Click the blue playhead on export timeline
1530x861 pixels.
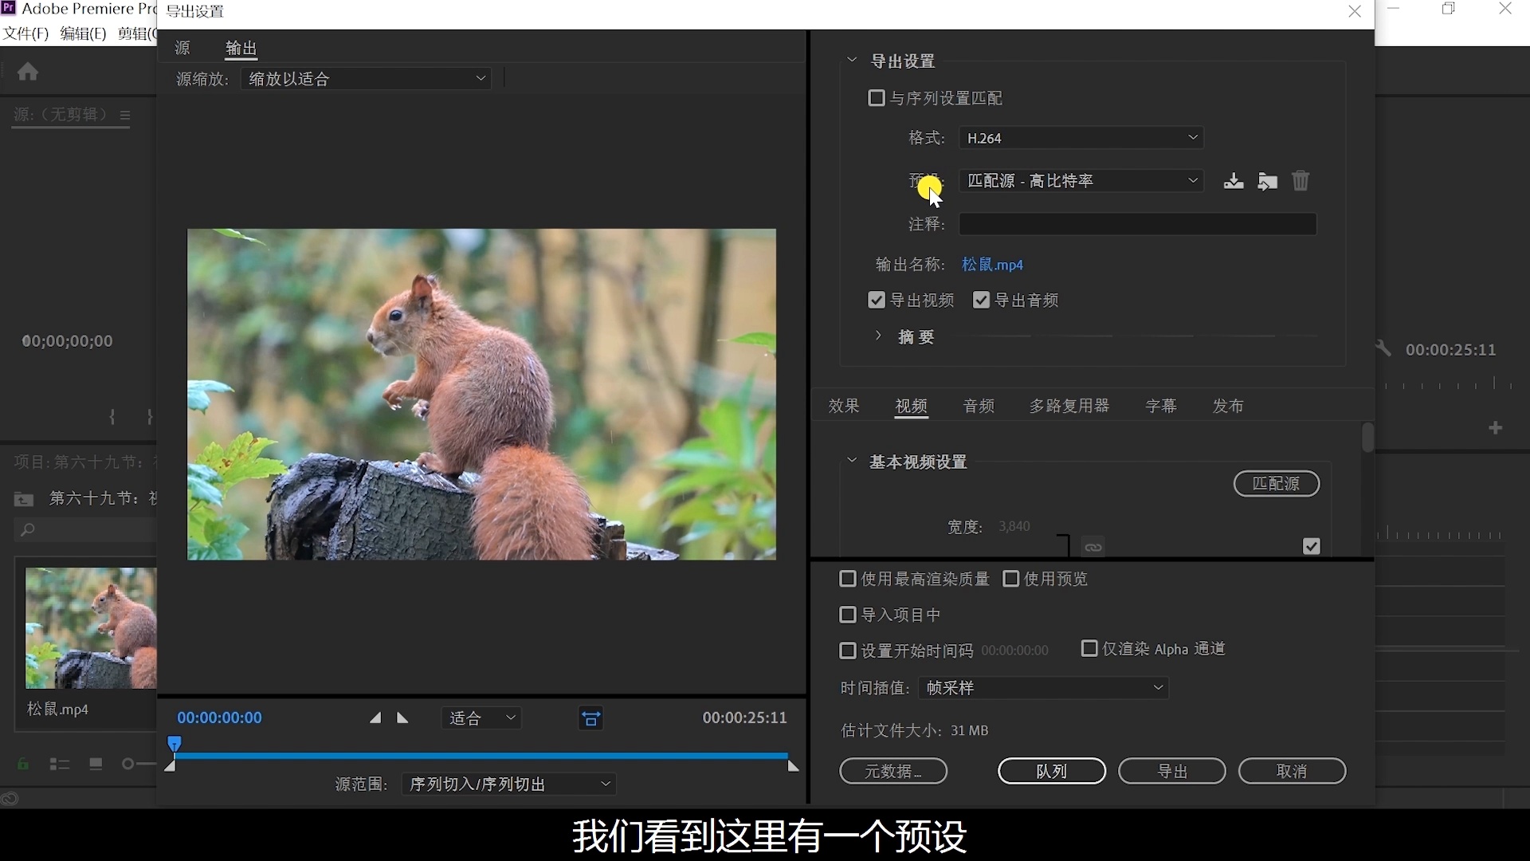pyautogui.click(x=175, y=745)
